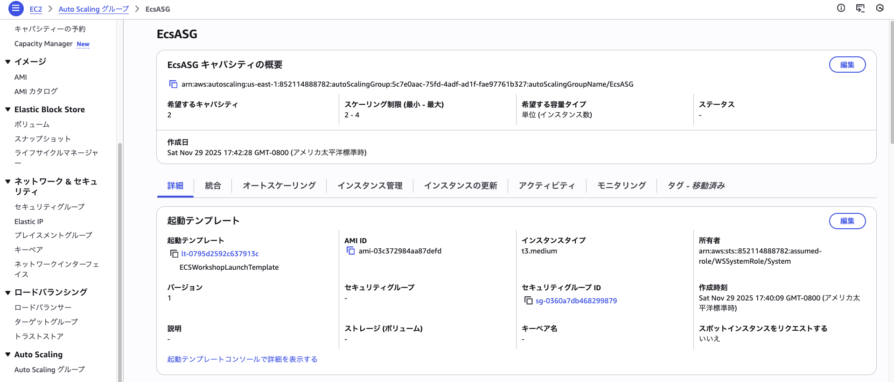The width and height of the screenshot is (894, 382).
Task: Open the モニタリング tab
Action: (622, 185)
